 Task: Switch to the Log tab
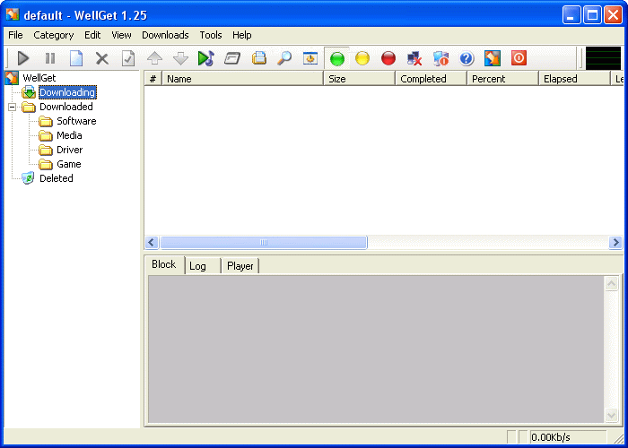point(198,266)
